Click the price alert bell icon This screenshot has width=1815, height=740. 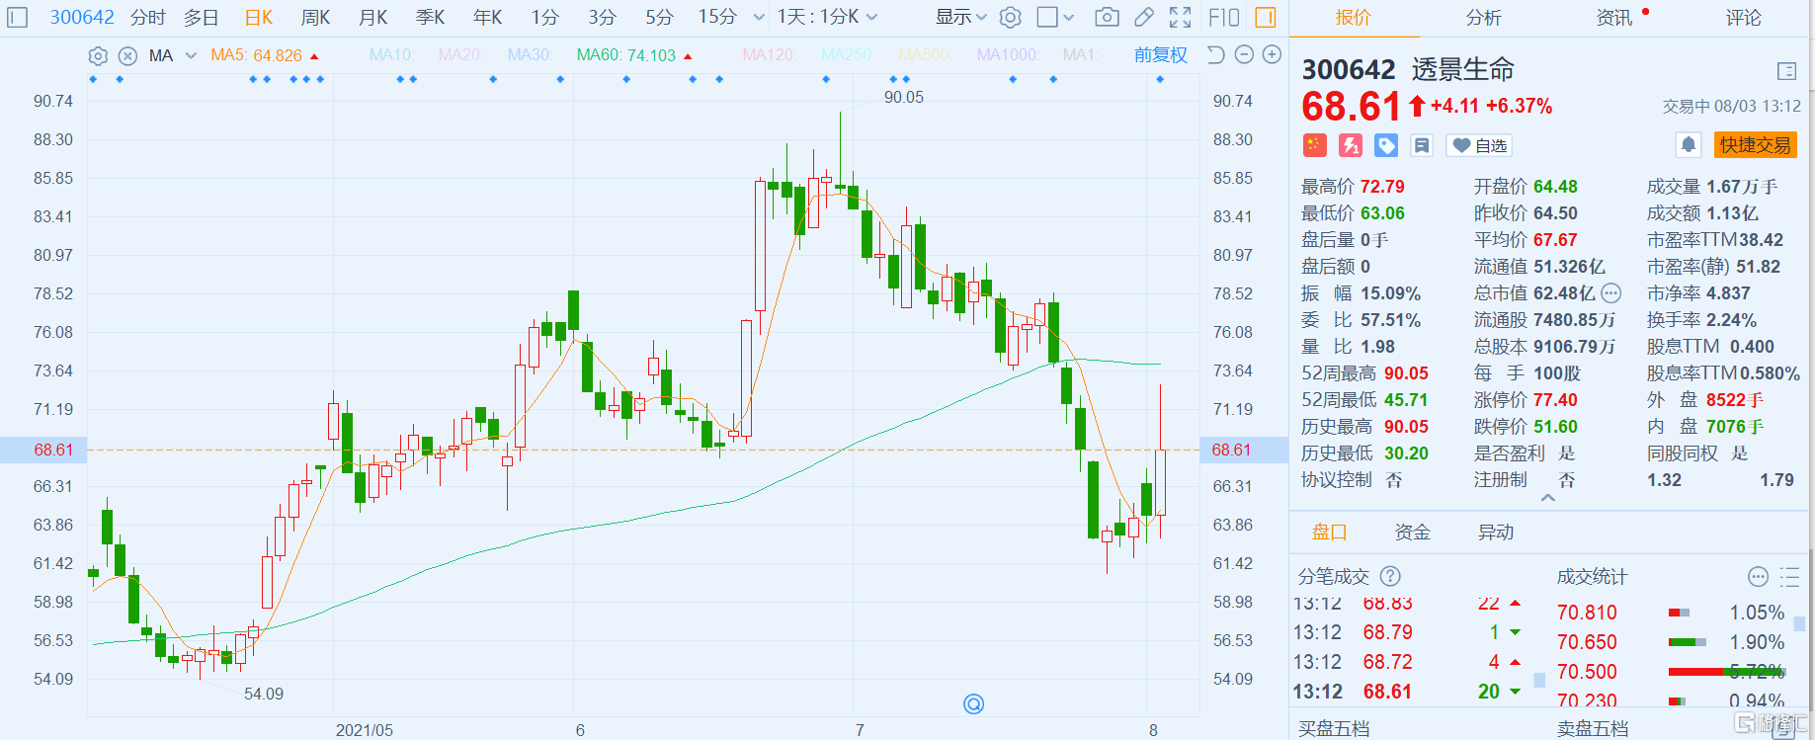pos(1689,145)
